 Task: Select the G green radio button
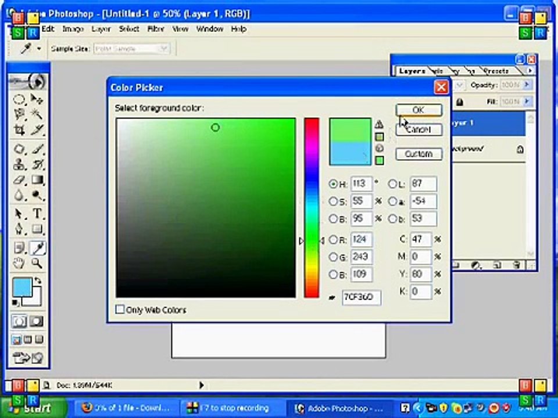click(333, 257)
